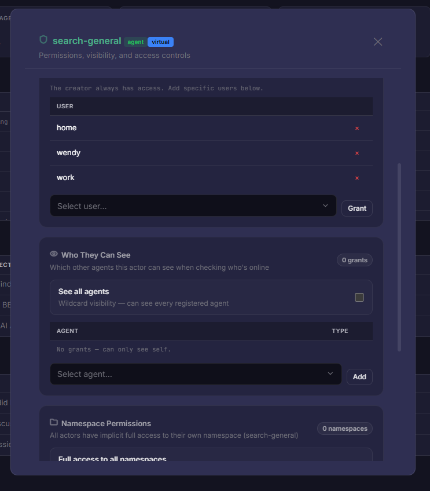Click the chevron on Select agent combo box
Screen dimensions: 430x491
click(330, 373)
